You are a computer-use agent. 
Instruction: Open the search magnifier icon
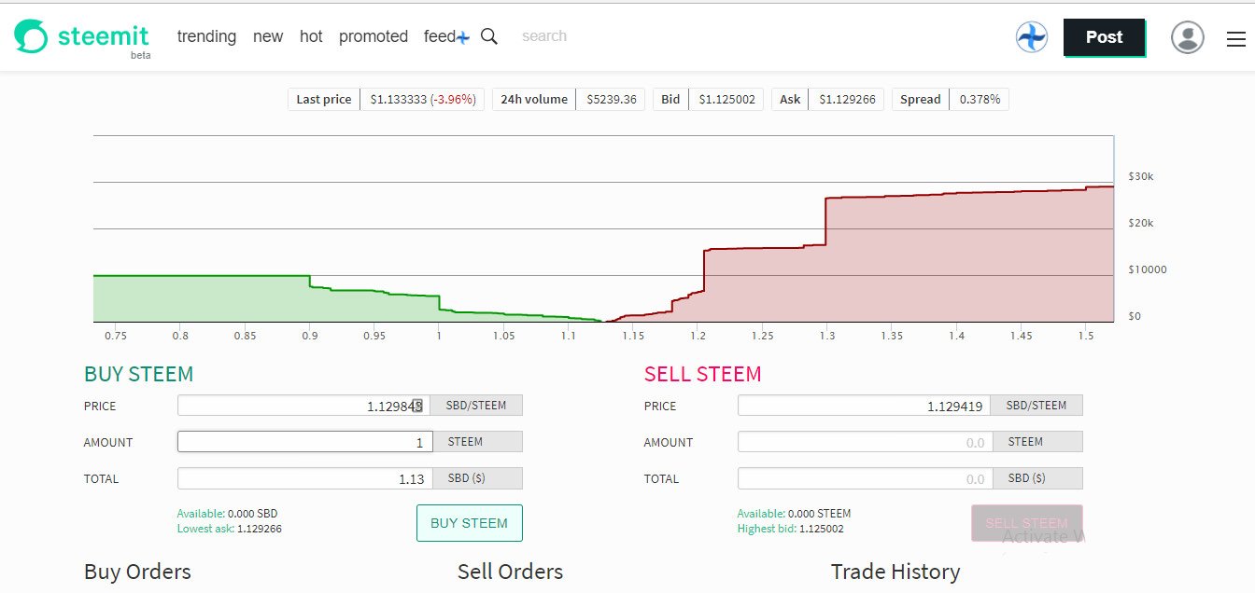click(x=488, y=36)
